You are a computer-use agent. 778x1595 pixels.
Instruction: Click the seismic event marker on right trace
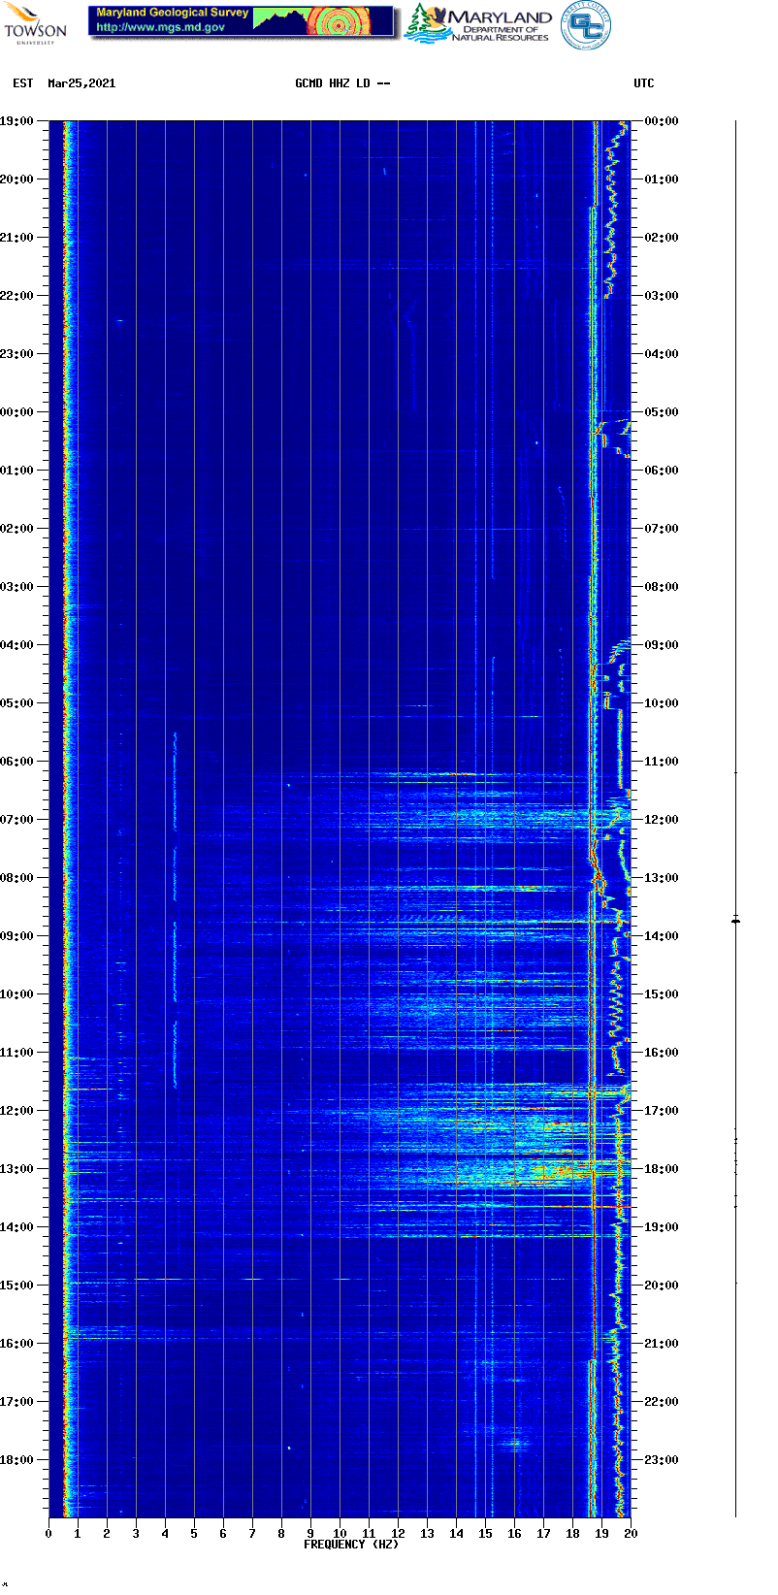[x=735, y=919]
